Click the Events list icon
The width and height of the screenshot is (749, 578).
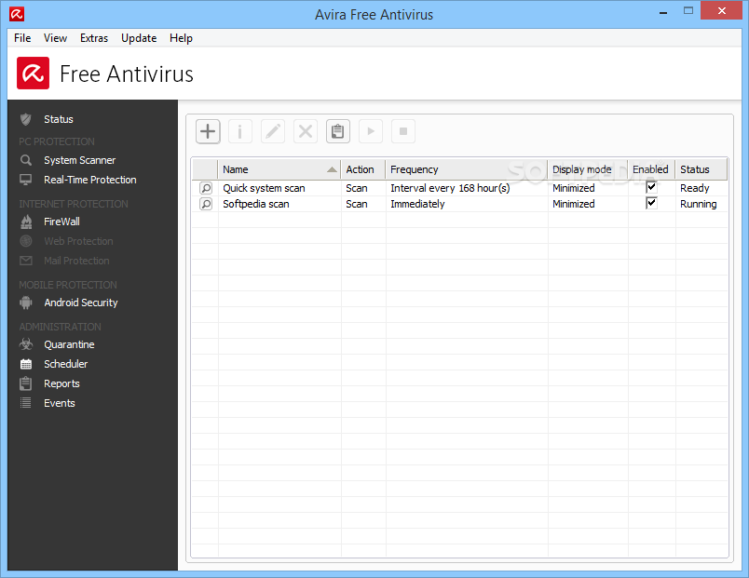(x=26, y=403)
